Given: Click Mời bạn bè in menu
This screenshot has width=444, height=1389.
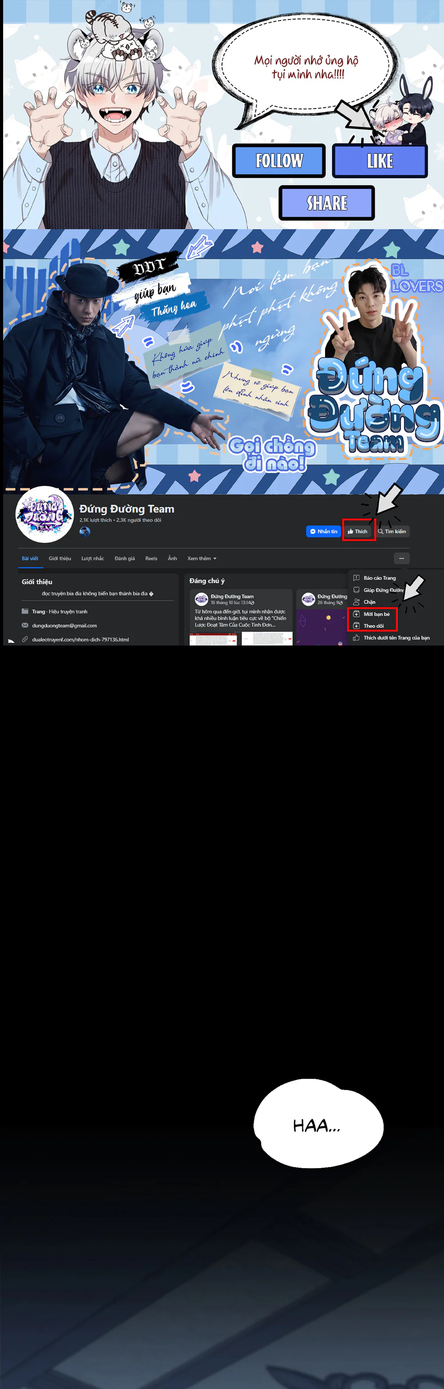Looking at the screenshot, I should 376,614.
